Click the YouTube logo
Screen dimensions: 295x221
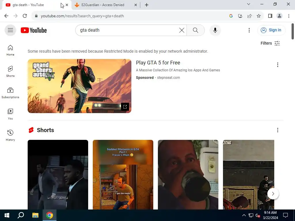(34, 30)
